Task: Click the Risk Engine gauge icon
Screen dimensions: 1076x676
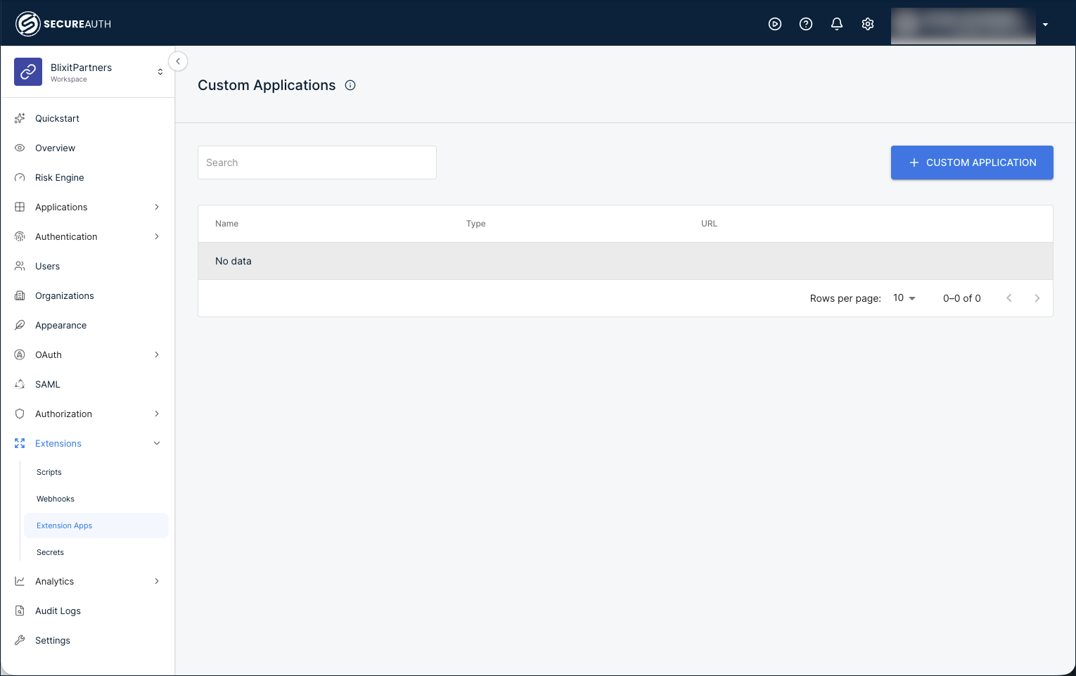Action: [x=20, y=177]
